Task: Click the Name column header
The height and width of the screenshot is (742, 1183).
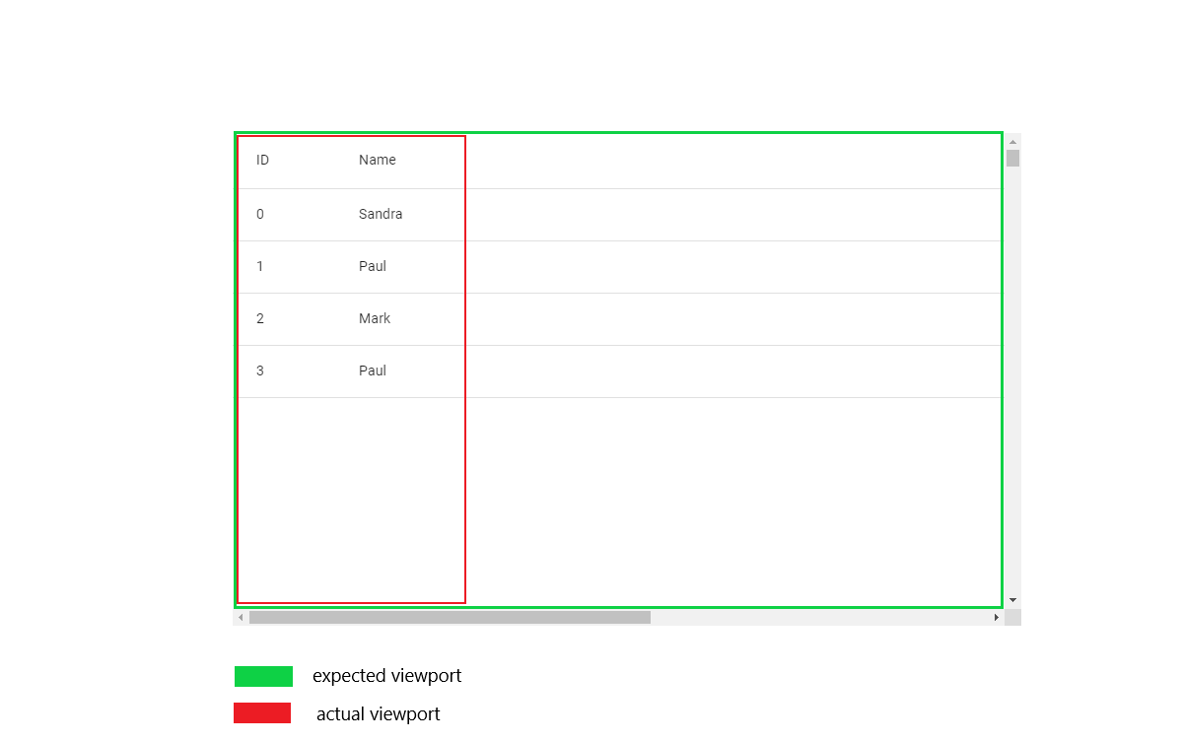Action: [x=378, y=160]
